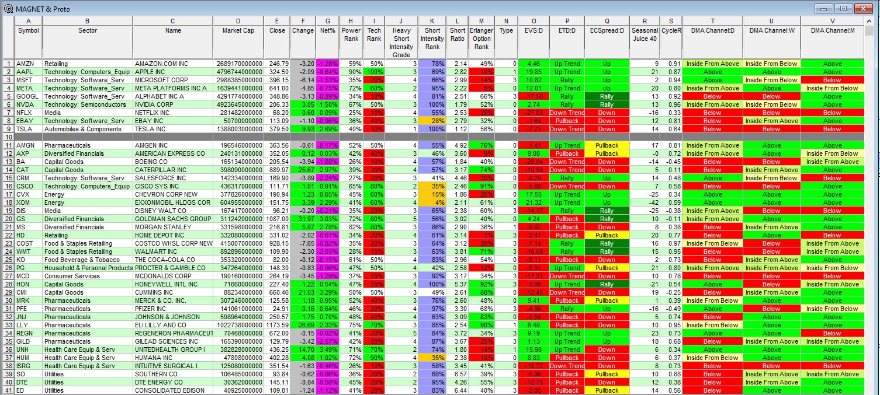Click the AMGN symbol cell
Viewport: 880px width, 395px height.
(x=29, y=145)
